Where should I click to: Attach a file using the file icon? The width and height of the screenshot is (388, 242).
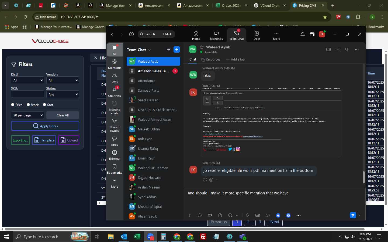pos(220,215)
